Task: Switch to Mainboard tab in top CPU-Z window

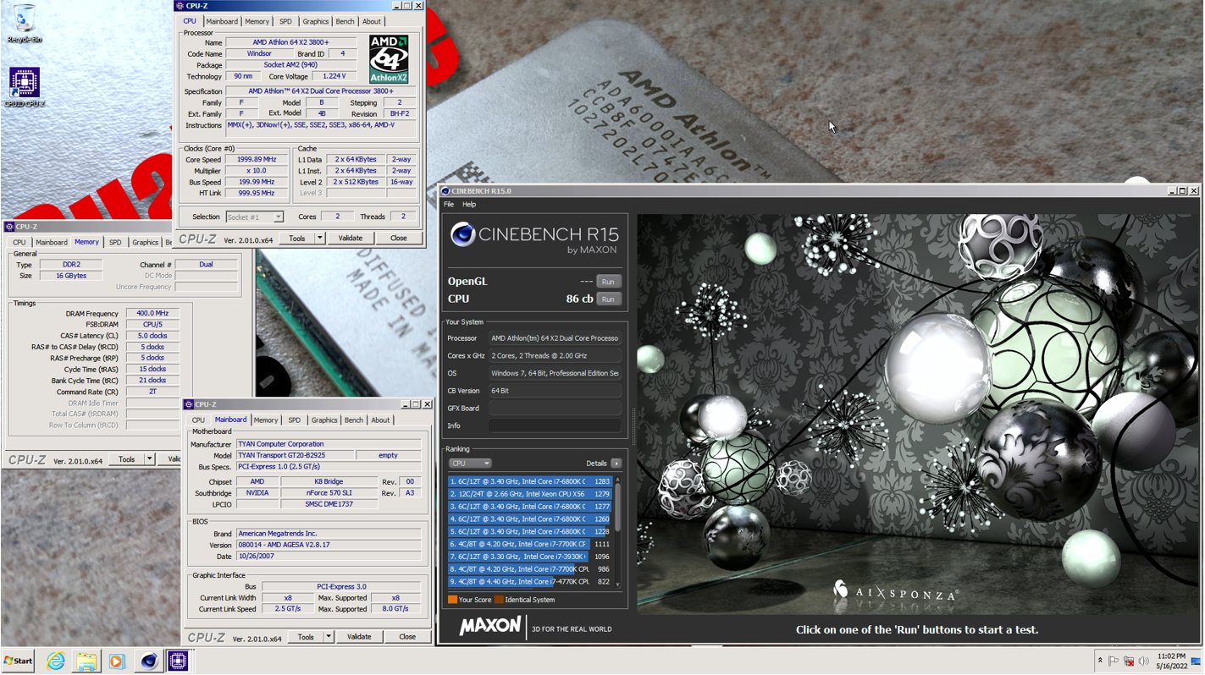Action: point(222,22)
